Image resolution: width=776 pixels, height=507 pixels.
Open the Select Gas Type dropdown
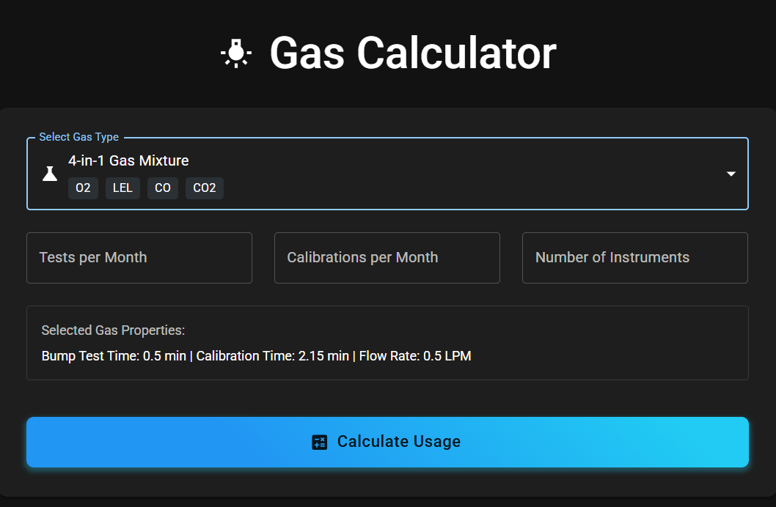pyautogui.click(x=387, y=173)
